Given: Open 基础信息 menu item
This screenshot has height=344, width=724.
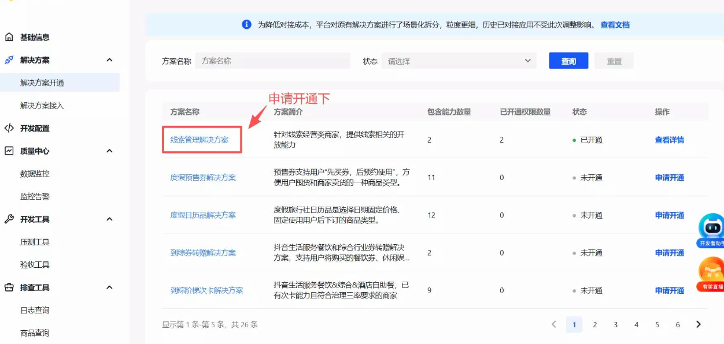Looking at the screenshot, I should click(x=35, y=38).
